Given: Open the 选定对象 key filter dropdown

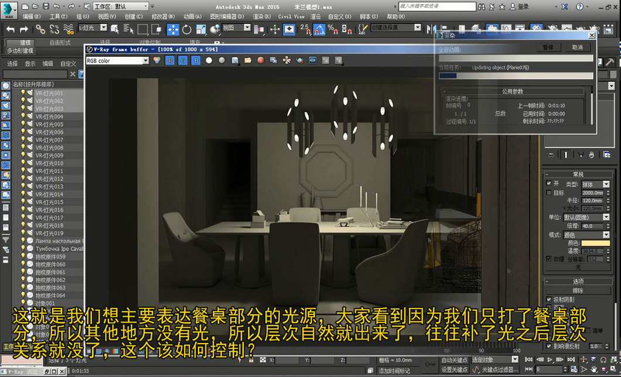Looking at the screenshot, I should tap(494, 359).
